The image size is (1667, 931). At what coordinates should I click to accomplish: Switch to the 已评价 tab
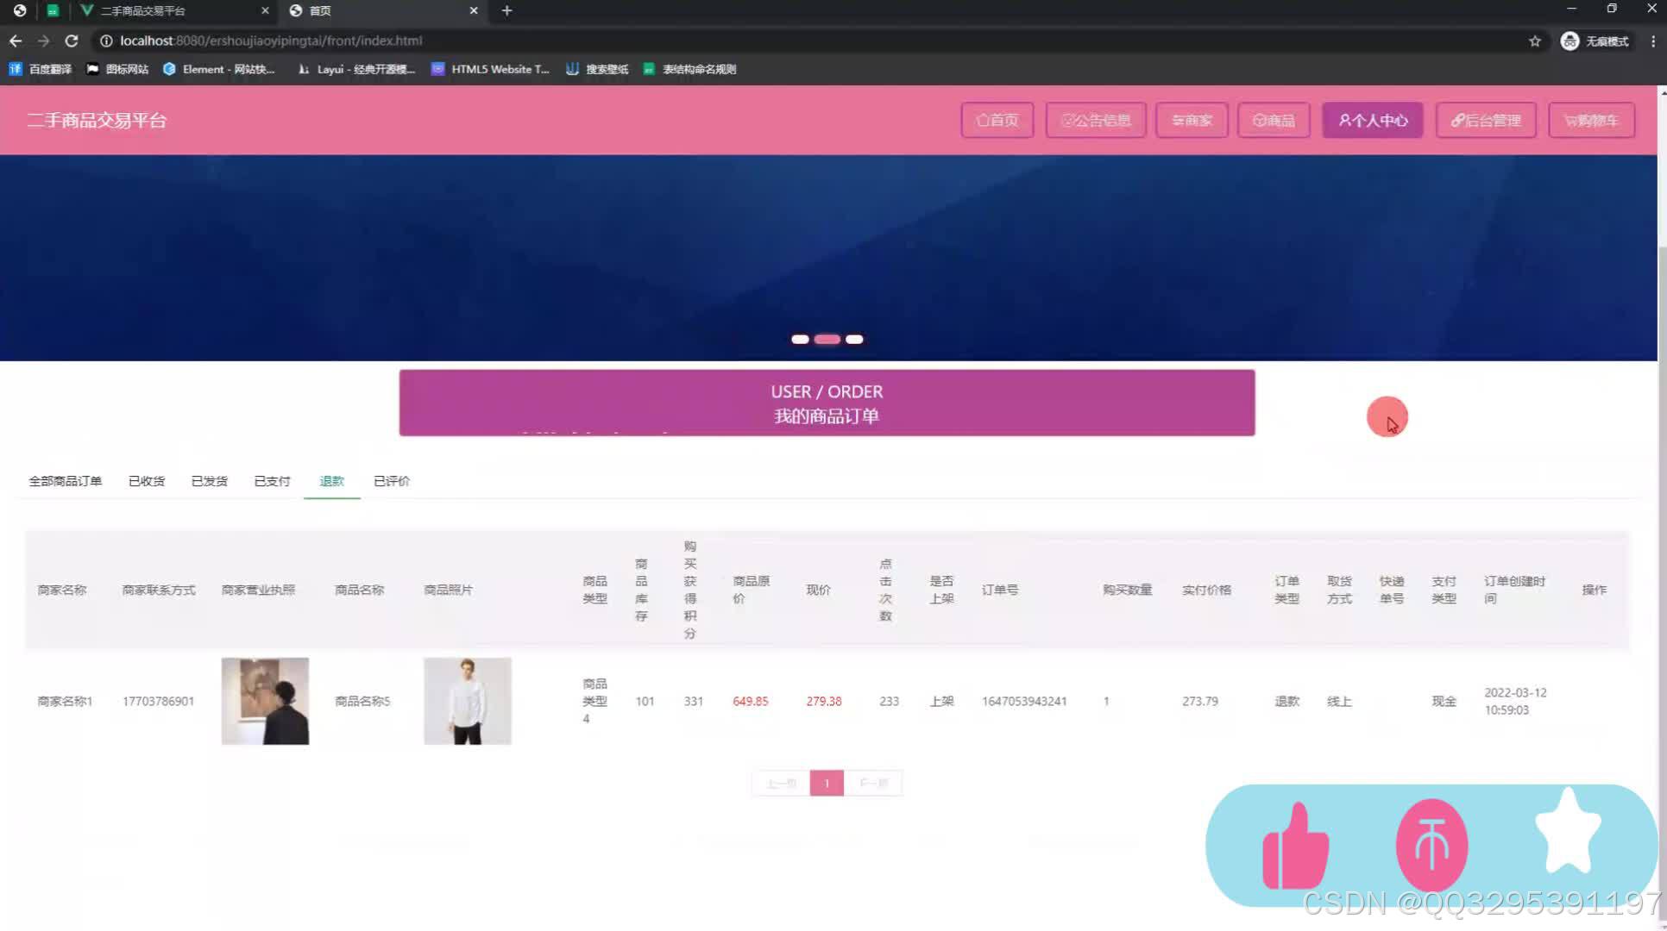click(392, 481)
